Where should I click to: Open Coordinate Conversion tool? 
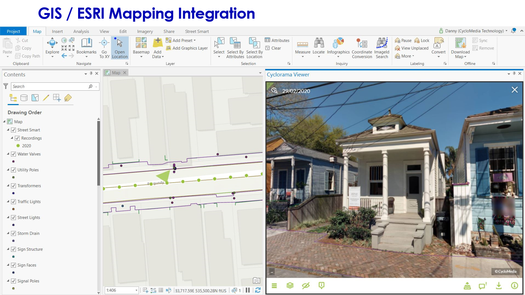[362, 48]
